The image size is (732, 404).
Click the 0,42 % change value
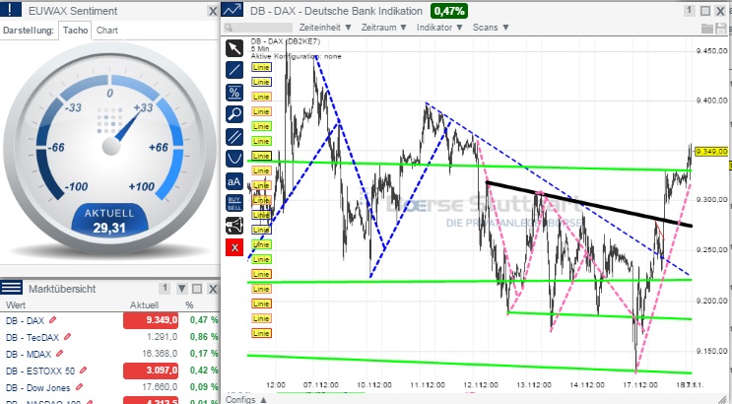pos(204,370)
